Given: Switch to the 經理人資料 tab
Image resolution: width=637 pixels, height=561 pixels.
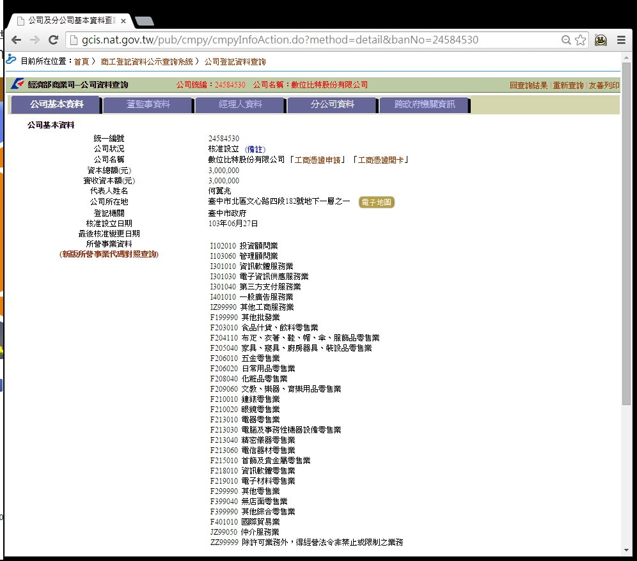Looking at the screenshot, I should tap(240, 104).
